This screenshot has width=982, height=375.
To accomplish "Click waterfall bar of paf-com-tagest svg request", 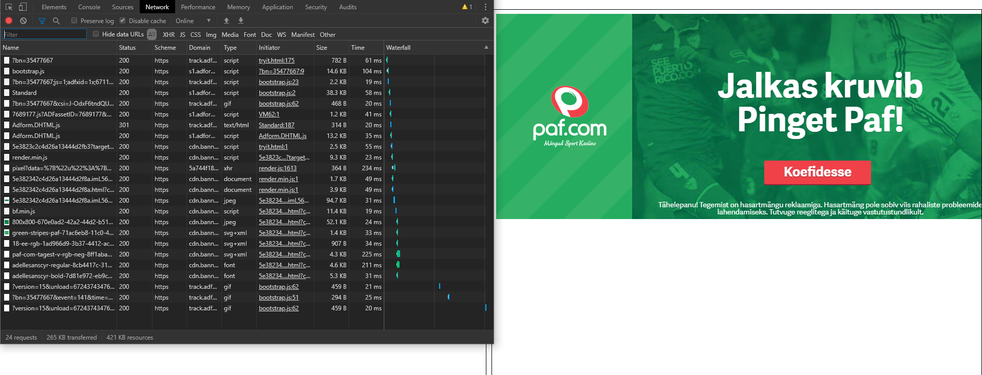I will (398, 254).
